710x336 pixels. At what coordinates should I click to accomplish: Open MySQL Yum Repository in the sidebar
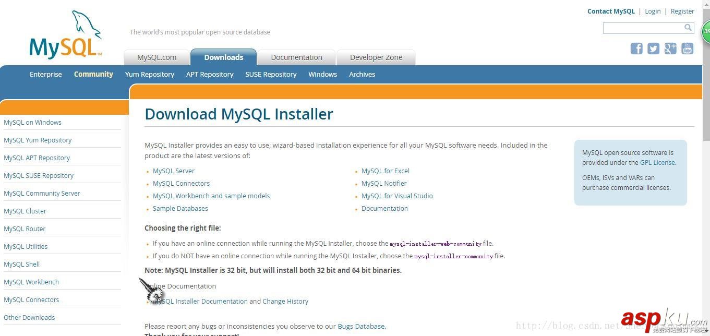point(38,140)
